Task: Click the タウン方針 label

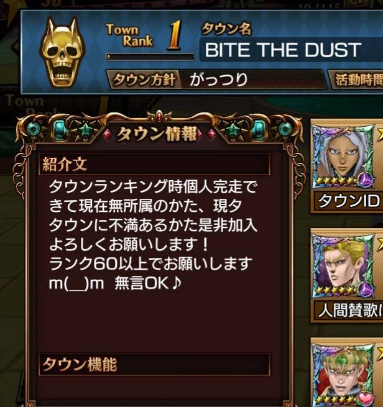Action: [x=144, y=80]
